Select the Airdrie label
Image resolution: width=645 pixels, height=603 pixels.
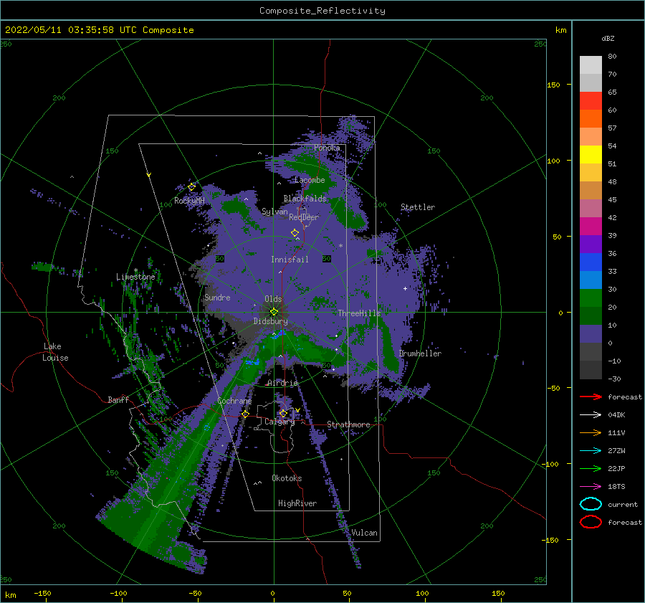click(x=282, y=383)
